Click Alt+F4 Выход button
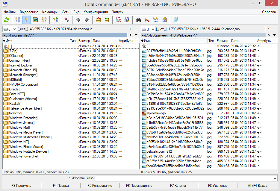Screen dimensions: 280x191 (258, 186)
